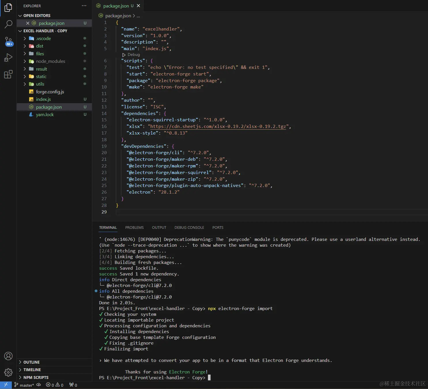Close the package.json editor tab
The height and width of the screenshot is (389, 428).
(139, 6)
